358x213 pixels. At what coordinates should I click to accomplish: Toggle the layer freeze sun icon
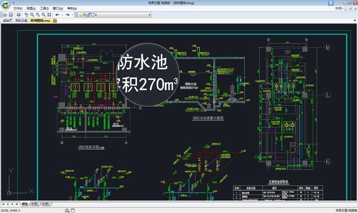pos(84,15)
